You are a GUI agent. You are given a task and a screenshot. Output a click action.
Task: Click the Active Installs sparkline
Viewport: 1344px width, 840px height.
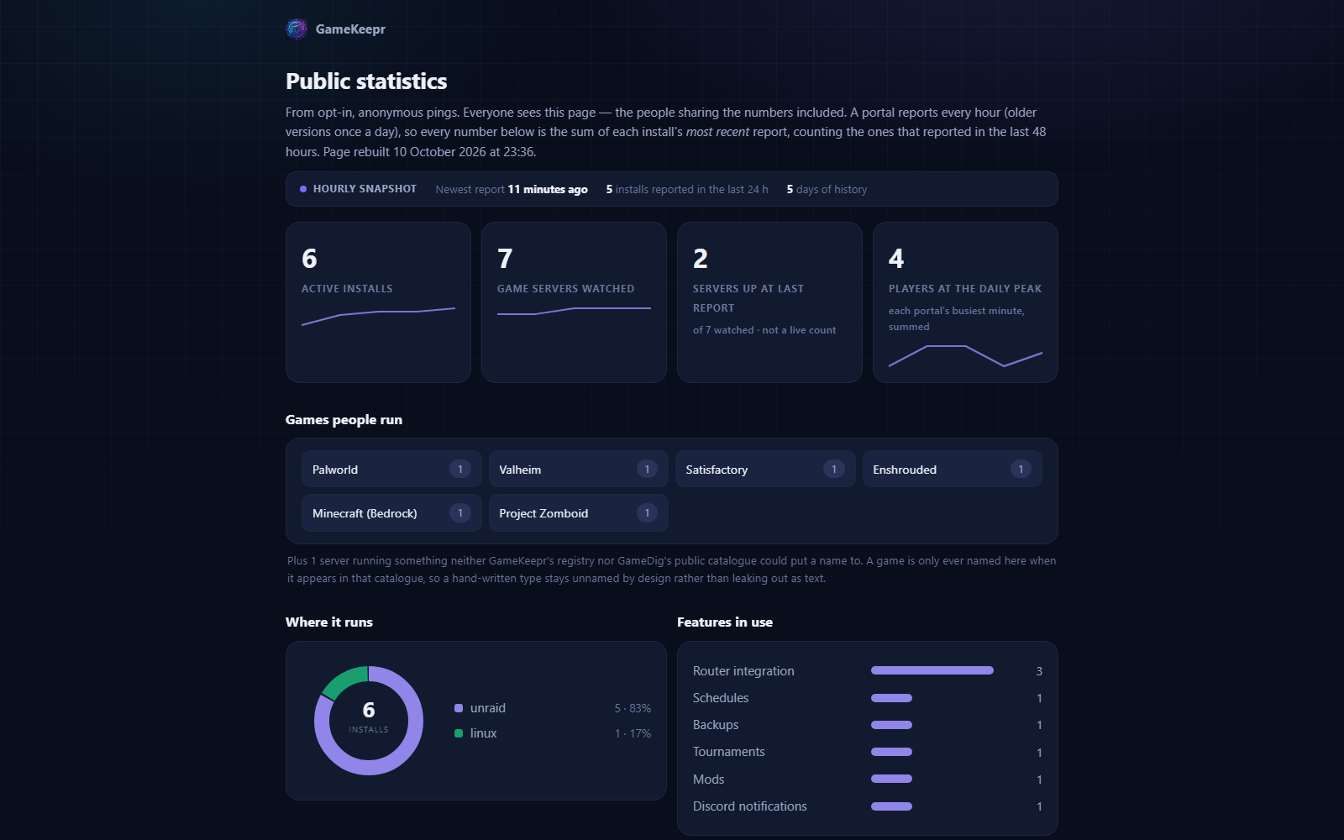378,317
